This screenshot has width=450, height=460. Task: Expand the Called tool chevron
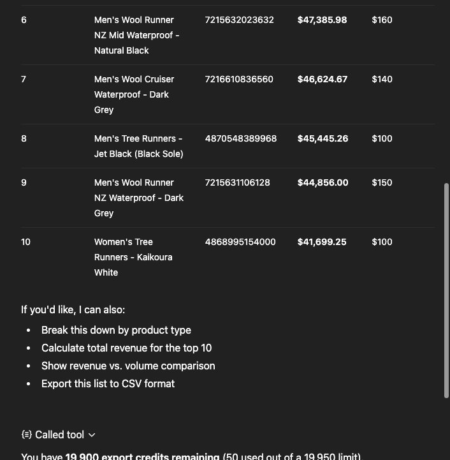[92, 435]
